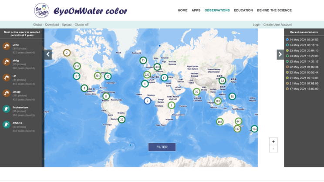Open the EDUCATION menu item
Screen dimensions: 324x182
[x=243, y=10]
